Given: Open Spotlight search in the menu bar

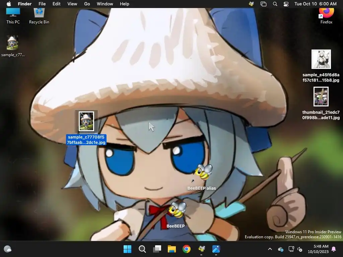Looking at the screenshot, I should point(275,4).
